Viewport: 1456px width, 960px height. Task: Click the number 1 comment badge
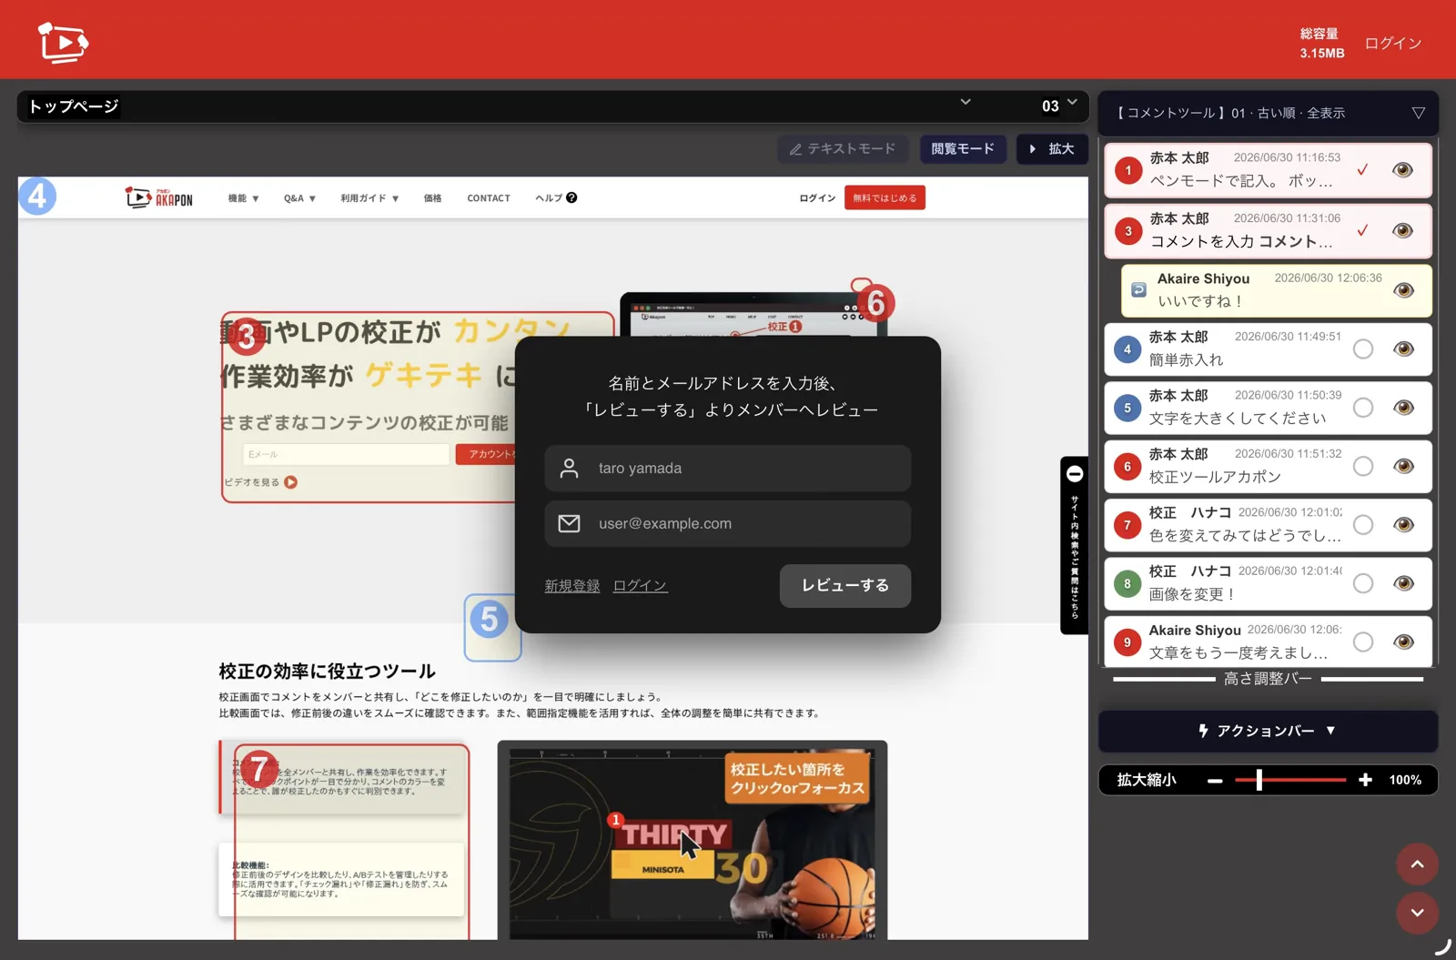[1128, 169]
